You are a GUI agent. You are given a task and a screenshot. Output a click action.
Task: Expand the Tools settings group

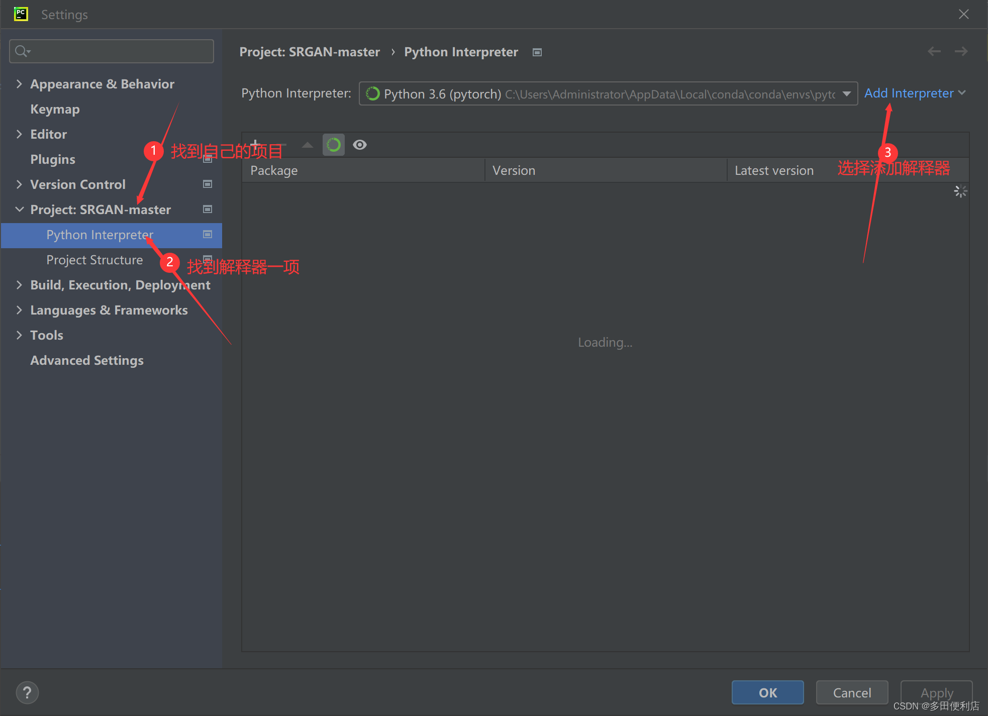[19, 335]
